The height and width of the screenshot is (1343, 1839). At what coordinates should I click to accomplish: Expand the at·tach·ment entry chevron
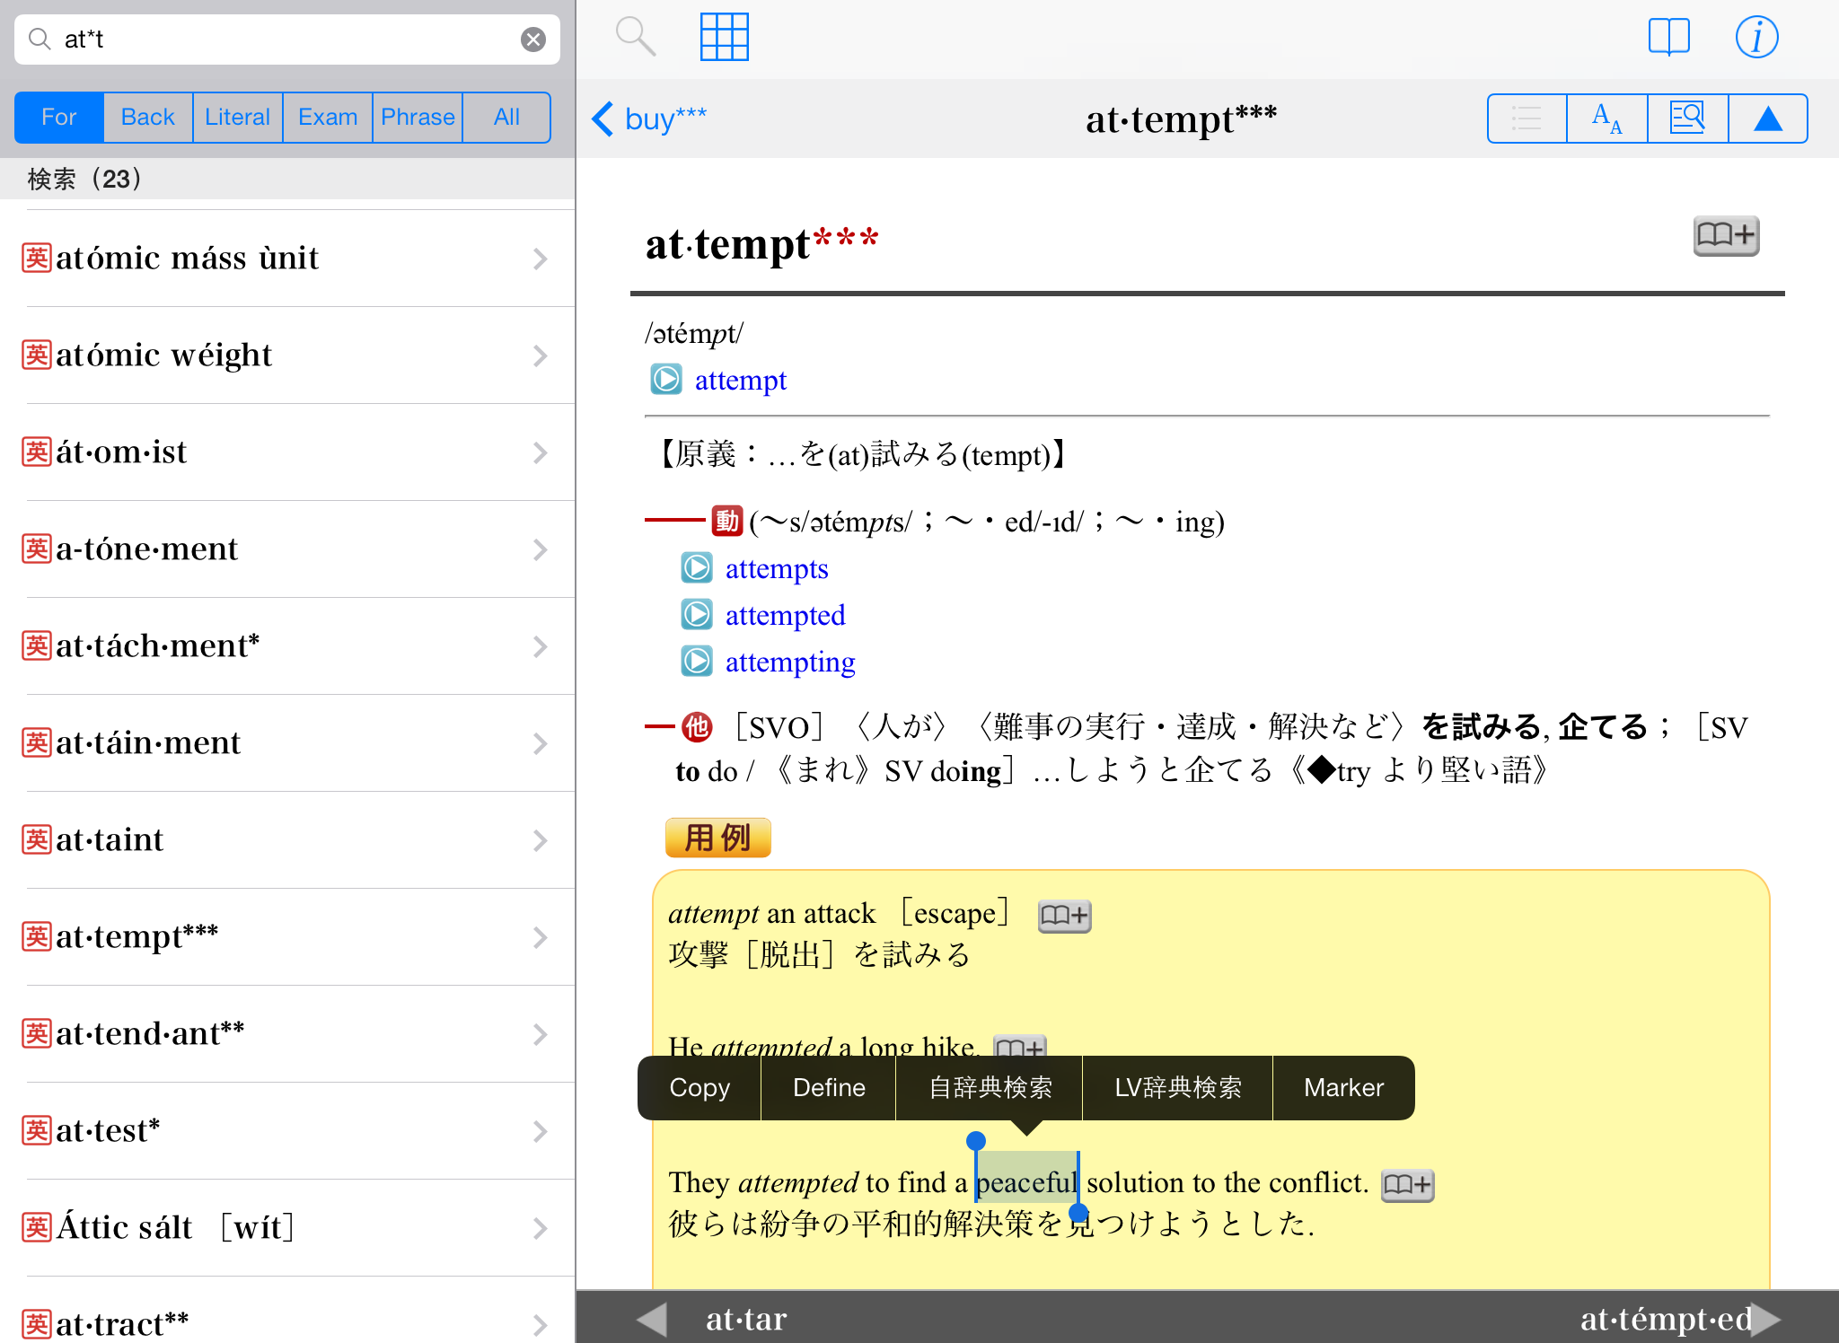(x=540, y=646)
